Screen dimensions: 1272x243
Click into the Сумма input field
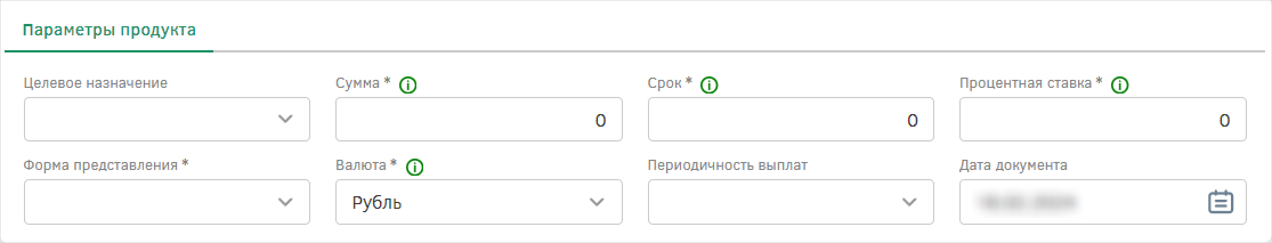[x=479, y=119]
